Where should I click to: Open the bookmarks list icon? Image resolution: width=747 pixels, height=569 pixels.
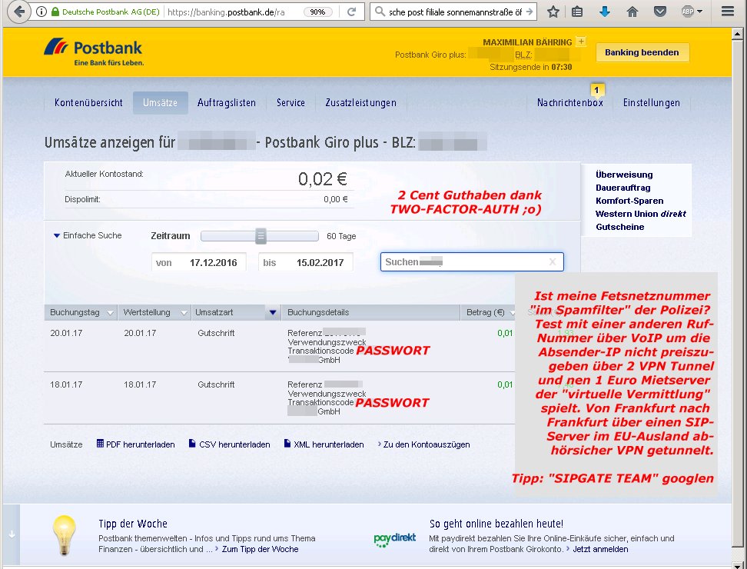[577, 12]
